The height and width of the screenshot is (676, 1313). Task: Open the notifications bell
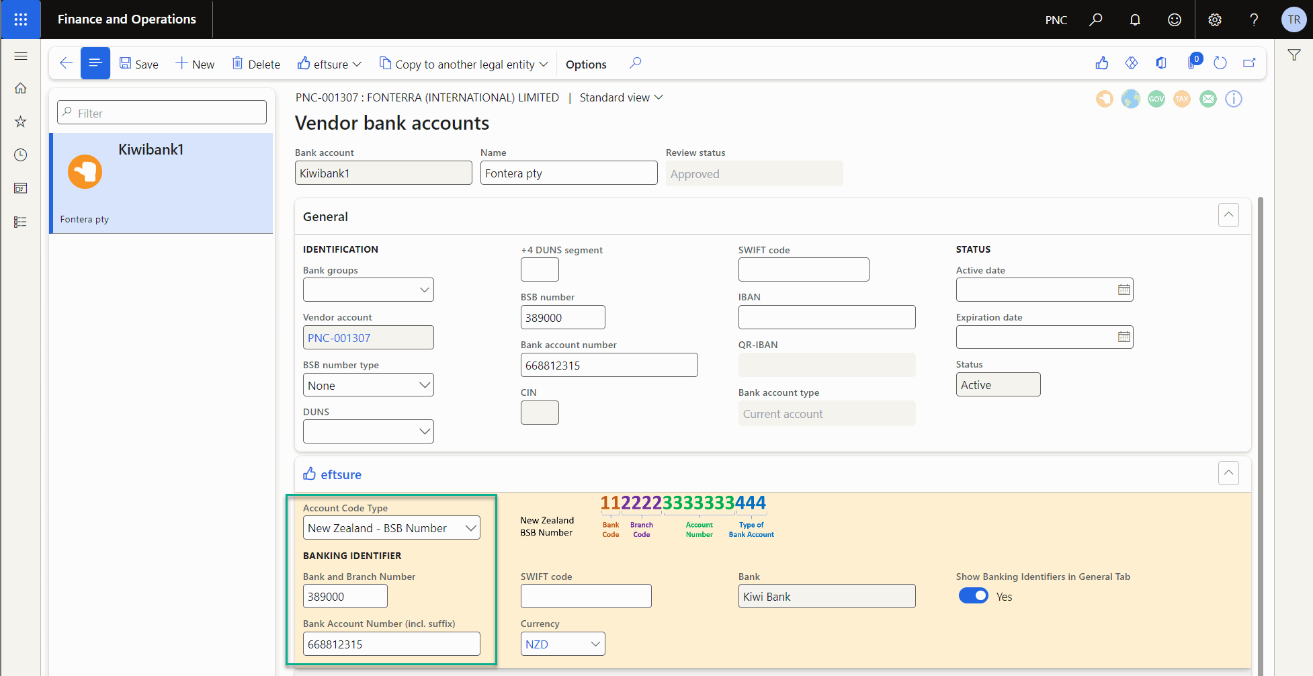[x=1135, y=19]
